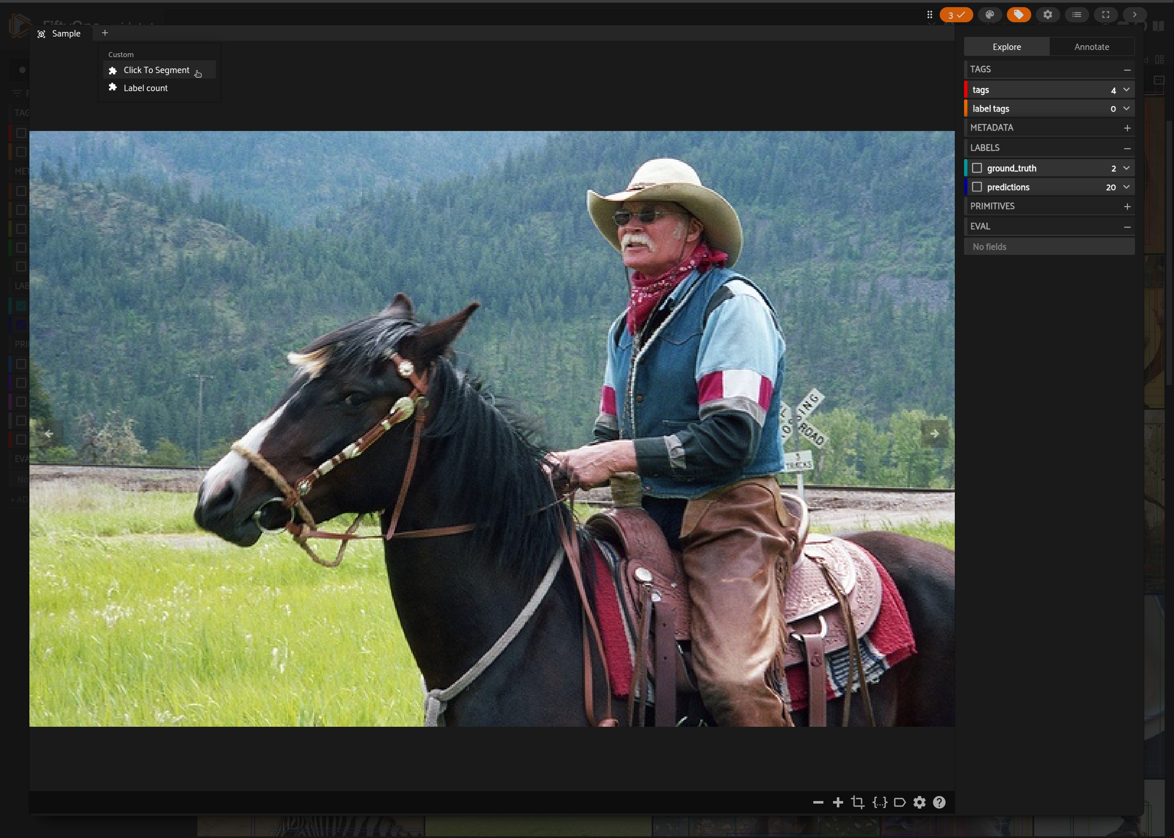Click the list view icon in top toolbar
The width and height of the screenshot is (1174, 838).
click(x=1077, y=14)
